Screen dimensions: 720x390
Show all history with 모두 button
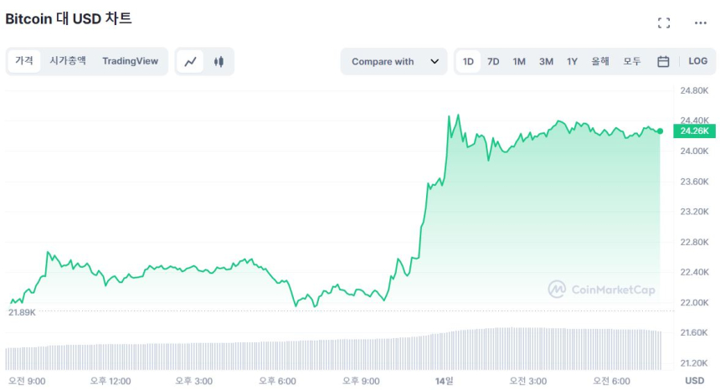(632, 61)
